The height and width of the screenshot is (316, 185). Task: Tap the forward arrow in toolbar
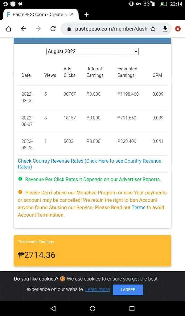(x=38, y=29)
